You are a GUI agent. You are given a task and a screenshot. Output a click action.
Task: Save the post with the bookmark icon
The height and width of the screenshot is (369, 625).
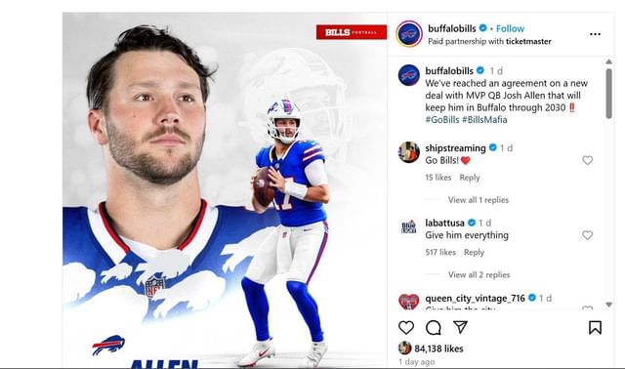click(595, 328)
